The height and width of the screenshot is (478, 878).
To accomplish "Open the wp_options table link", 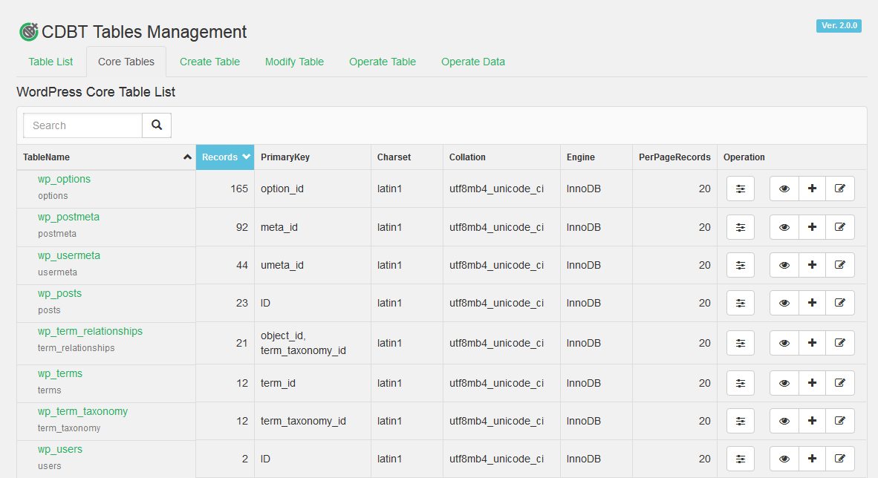I will [64, 179].
